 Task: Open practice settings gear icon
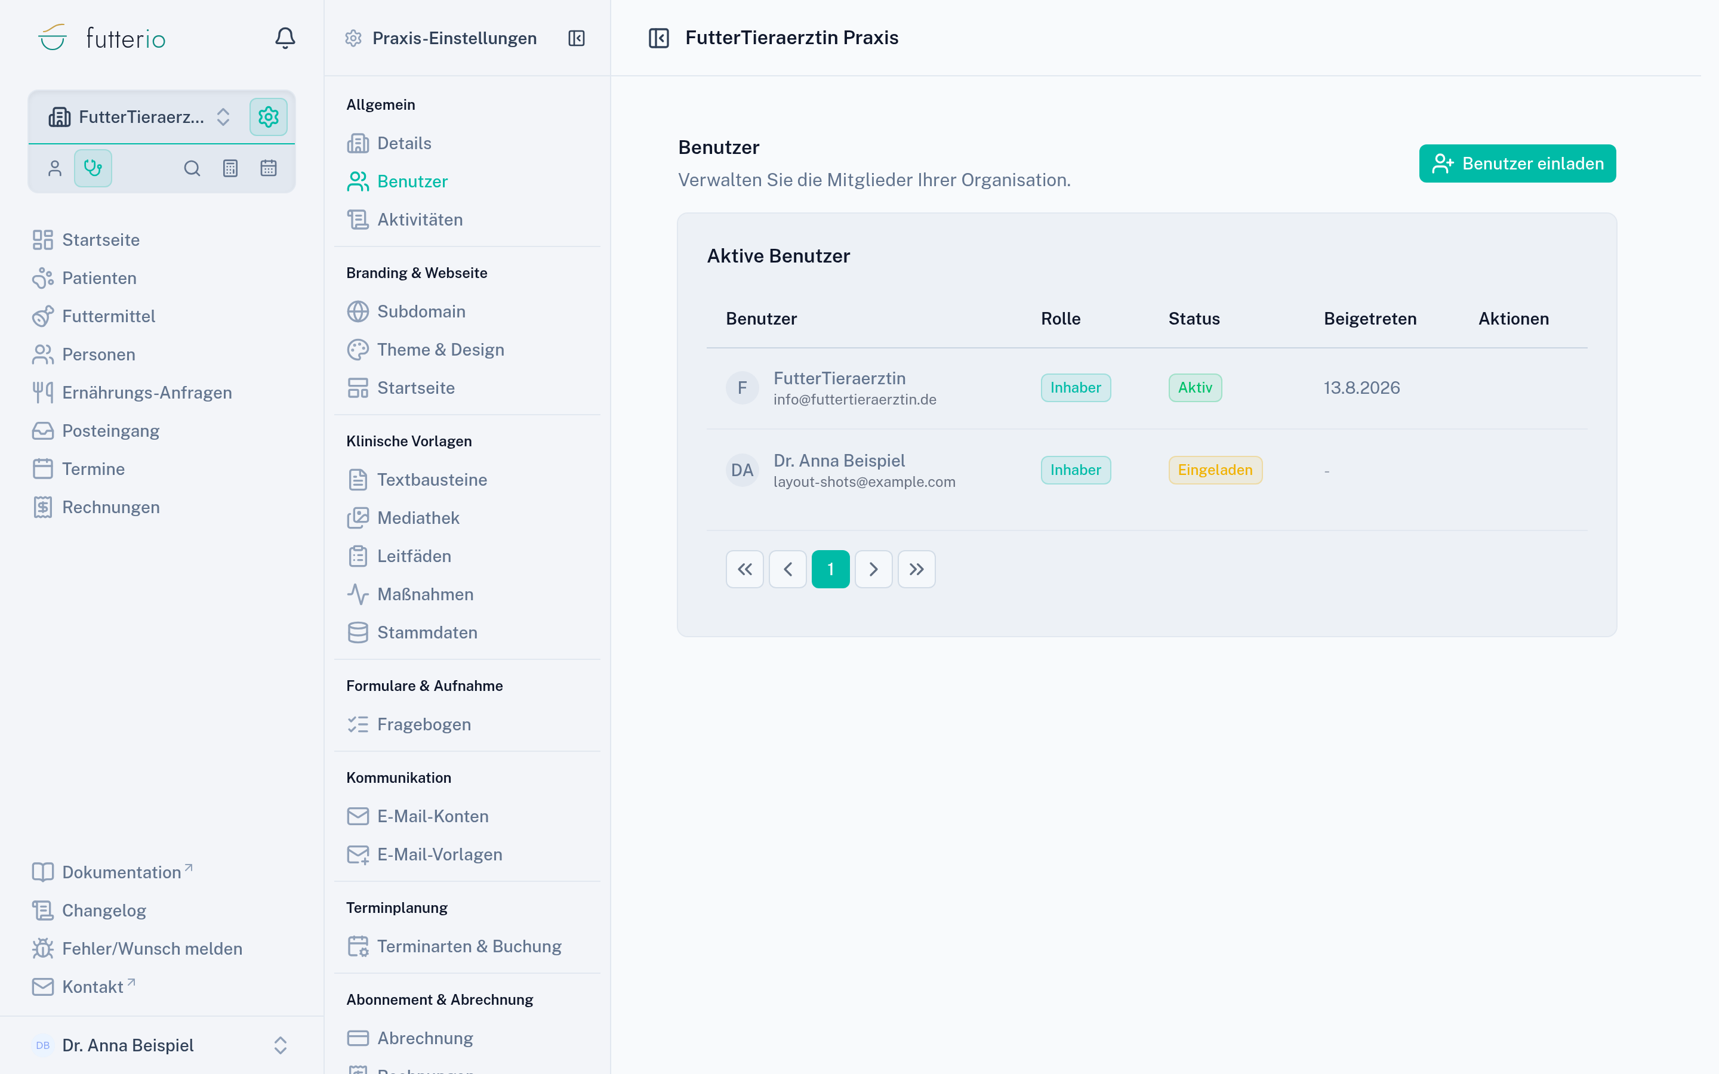point(269,116)
